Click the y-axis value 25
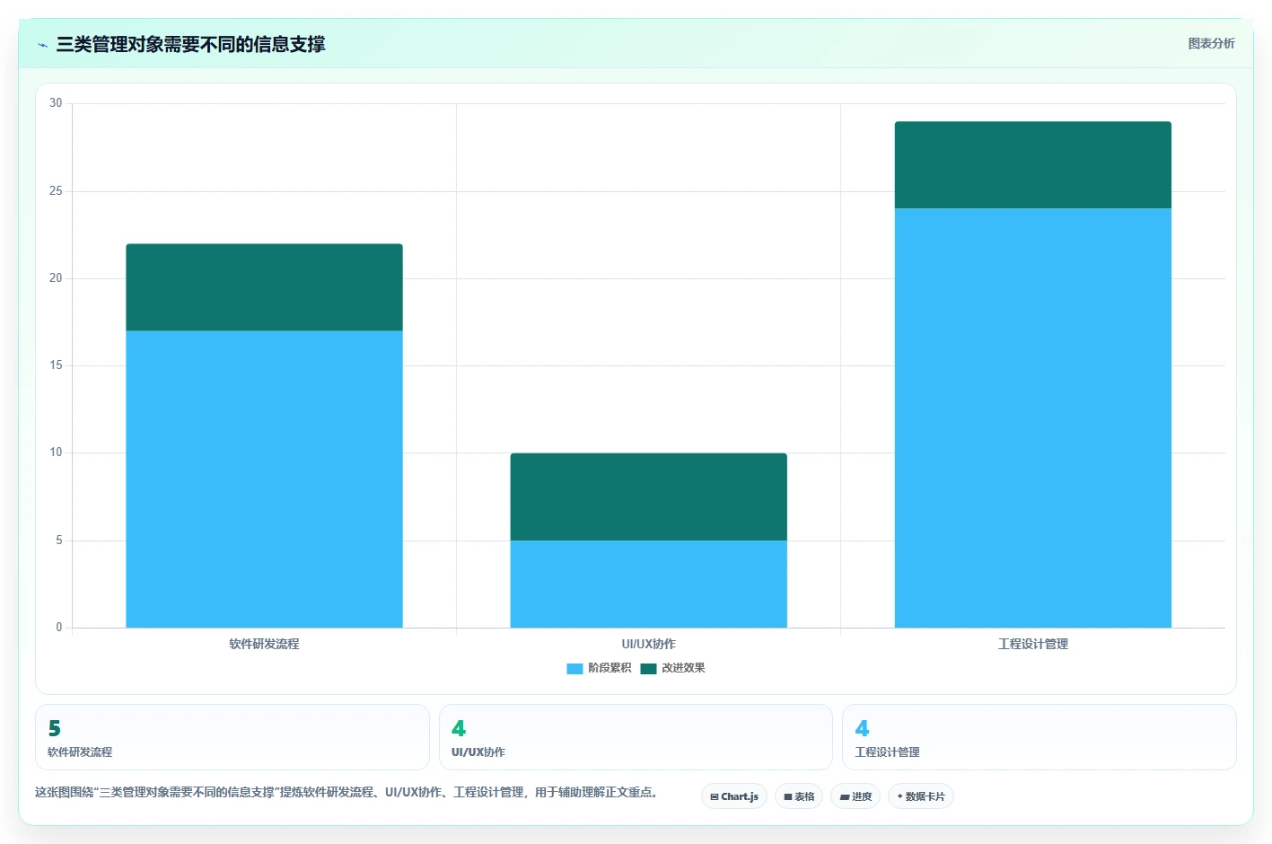Viewport: 1272px width, 844px height. (56, 190)
